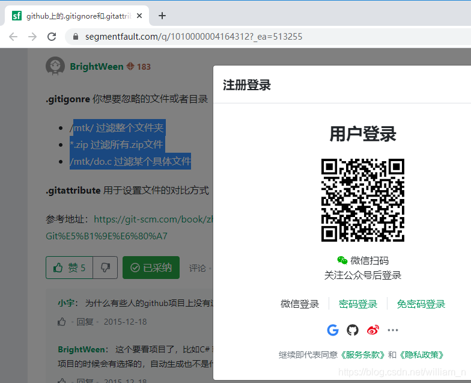Open commenter 小宇's profile

66,303
